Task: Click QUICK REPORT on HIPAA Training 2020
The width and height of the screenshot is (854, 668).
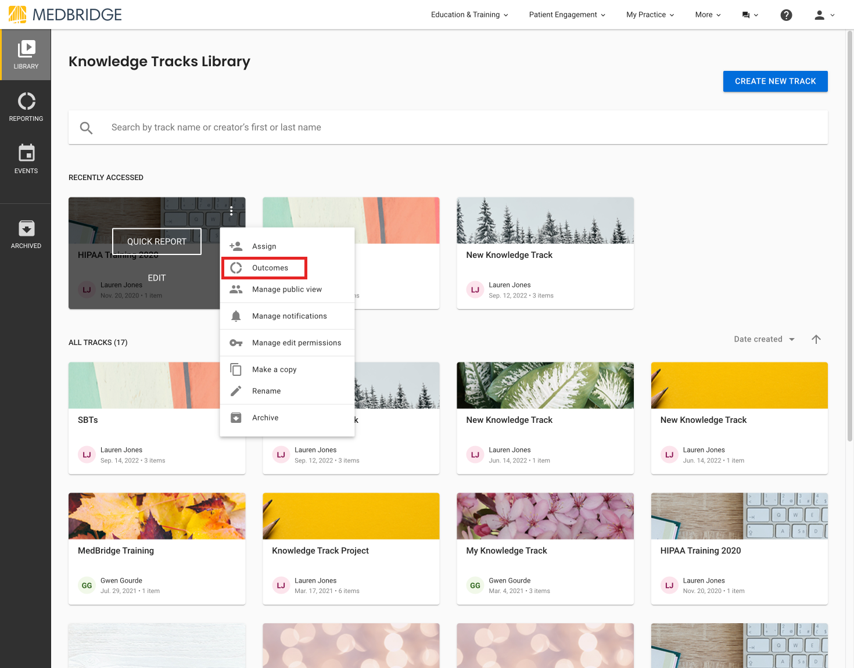Action: pos(156,241)
